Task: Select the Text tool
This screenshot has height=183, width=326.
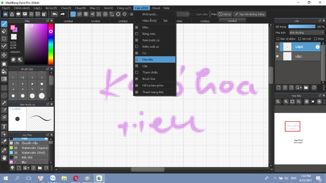Action: click(x=4, y=126)
